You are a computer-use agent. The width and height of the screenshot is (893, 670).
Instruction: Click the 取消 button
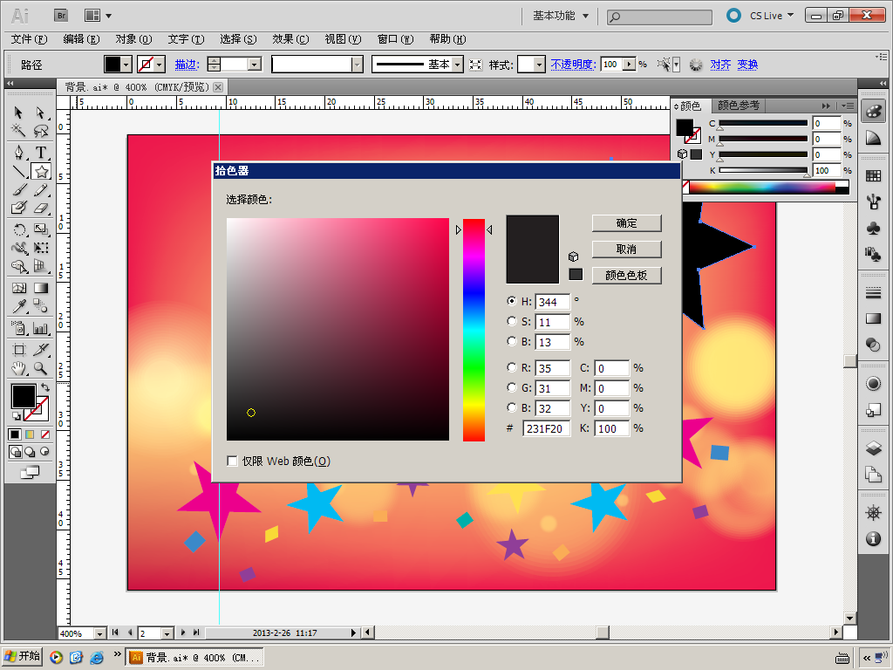tap(626, 250)
